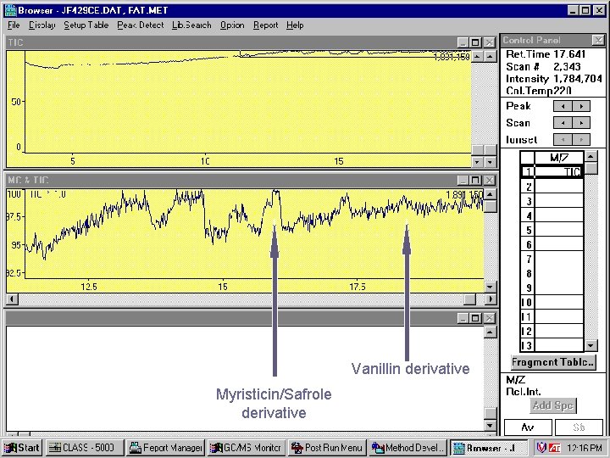This screenshot has width=610, height=458.
Task: Click the Browser taskbar button
Action: coord(489,448)
